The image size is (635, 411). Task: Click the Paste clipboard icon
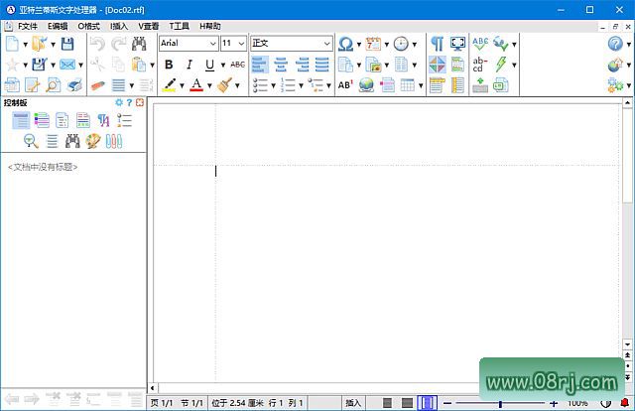pos(139,65)
